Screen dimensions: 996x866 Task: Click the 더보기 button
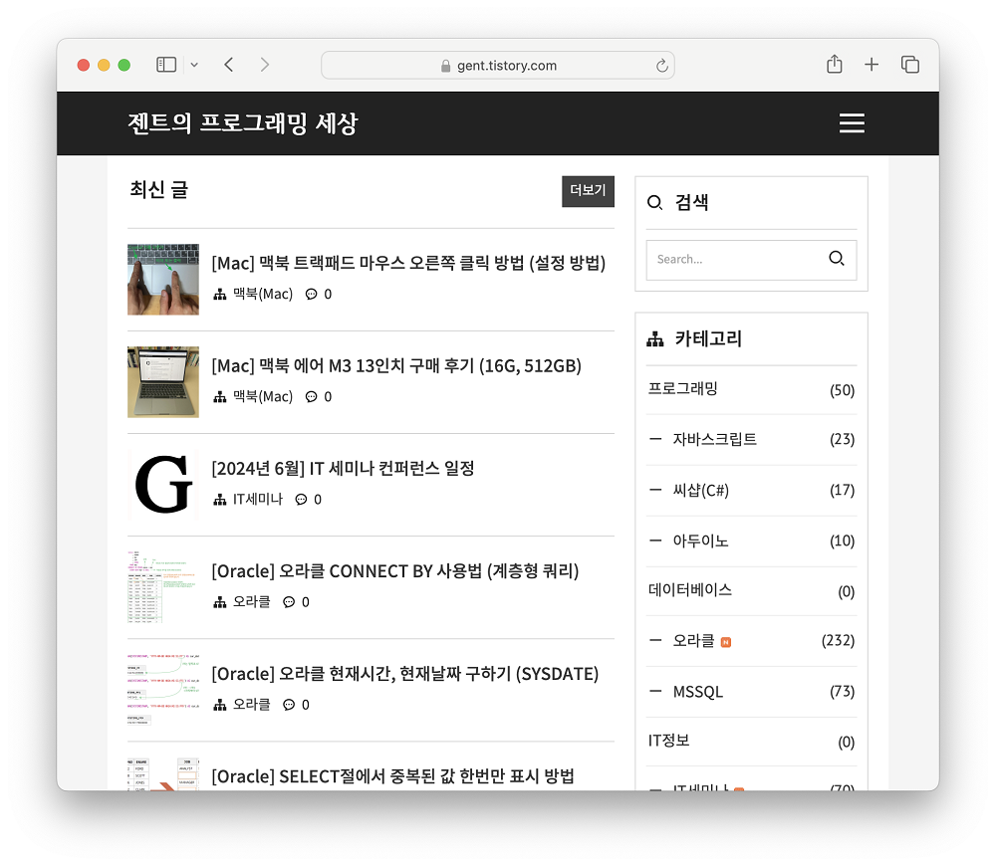pos(588,191)
